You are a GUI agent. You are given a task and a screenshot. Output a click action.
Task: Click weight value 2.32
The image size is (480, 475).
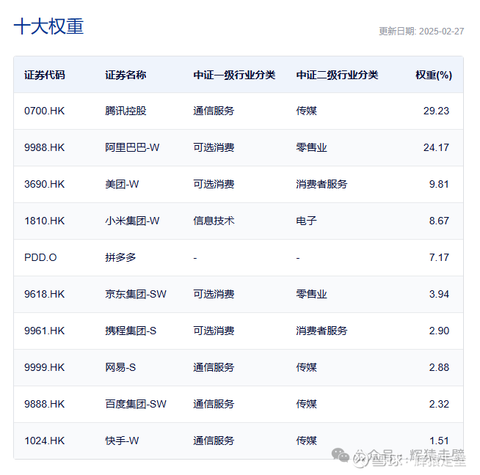439,404
